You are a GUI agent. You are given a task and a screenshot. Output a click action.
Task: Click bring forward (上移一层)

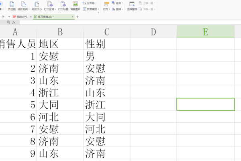click(x=147, y=3)
